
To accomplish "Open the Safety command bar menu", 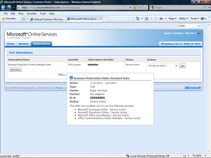I will pyautogui.click(x=183, y=18).
